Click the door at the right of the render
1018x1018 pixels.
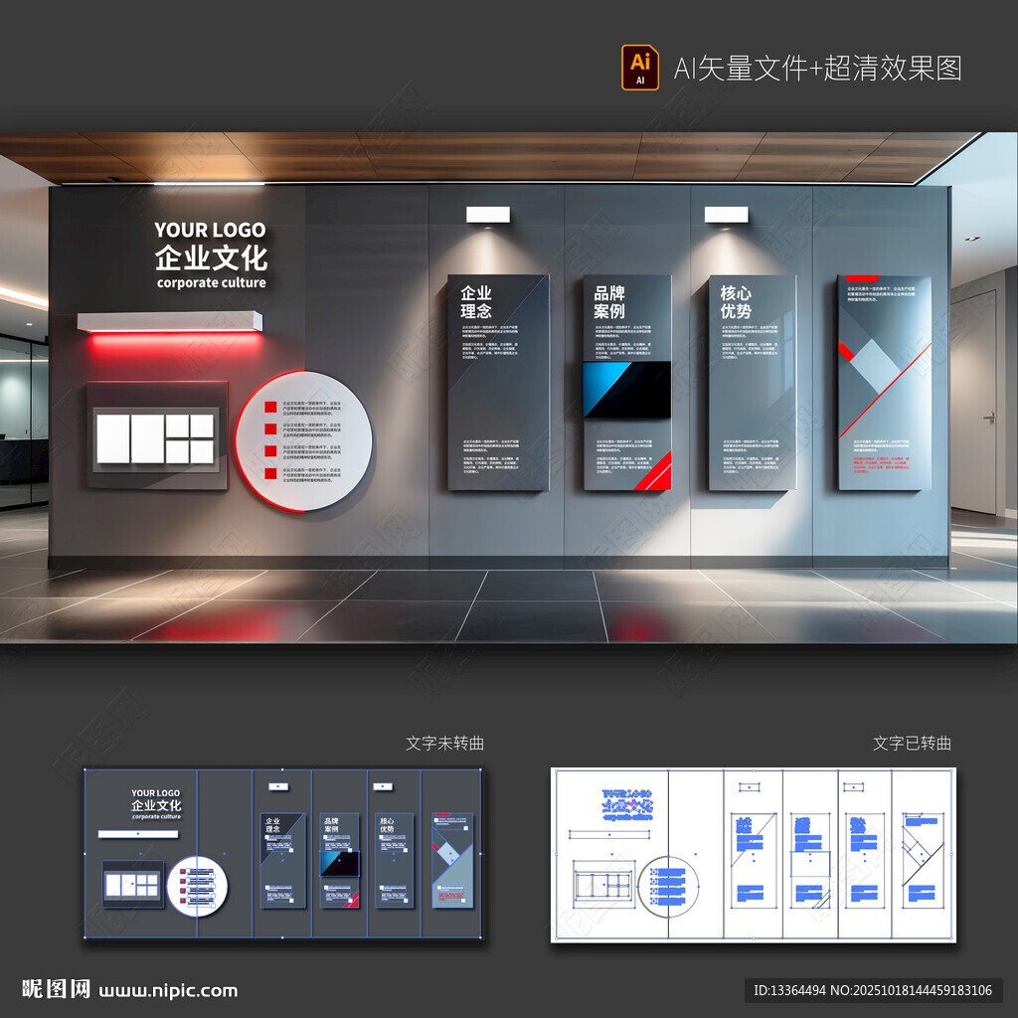[x=974, y=403]
